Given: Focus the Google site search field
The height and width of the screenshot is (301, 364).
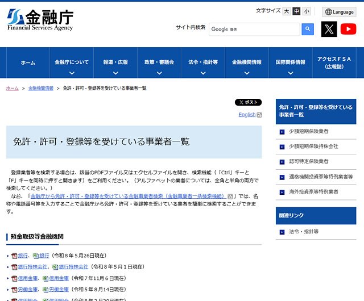Looking at the screenshot, I should point(254,29).
